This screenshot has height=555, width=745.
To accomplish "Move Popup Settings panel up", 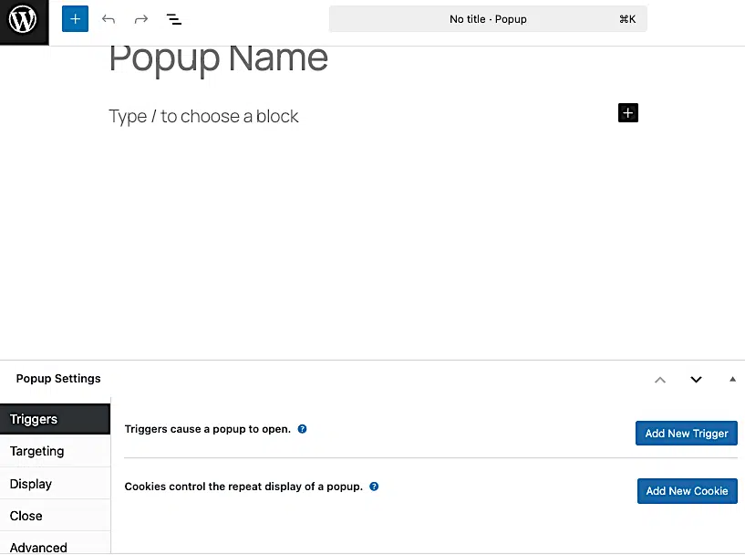I will (660, 380).
